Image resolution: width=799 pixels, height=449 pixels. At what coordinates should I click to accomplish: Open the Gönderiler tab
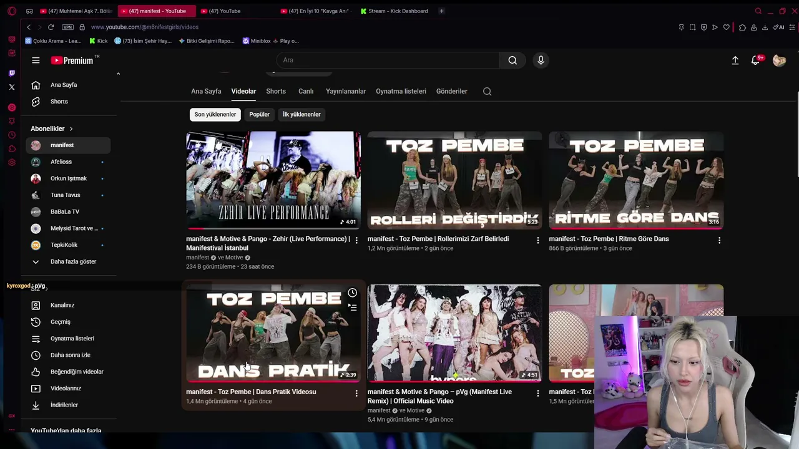pyautogui.click(x=452, y=91)
